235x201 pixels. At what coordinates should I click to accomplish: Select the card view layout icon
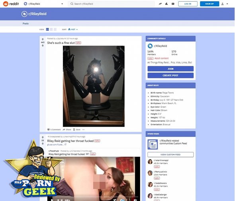47,29
